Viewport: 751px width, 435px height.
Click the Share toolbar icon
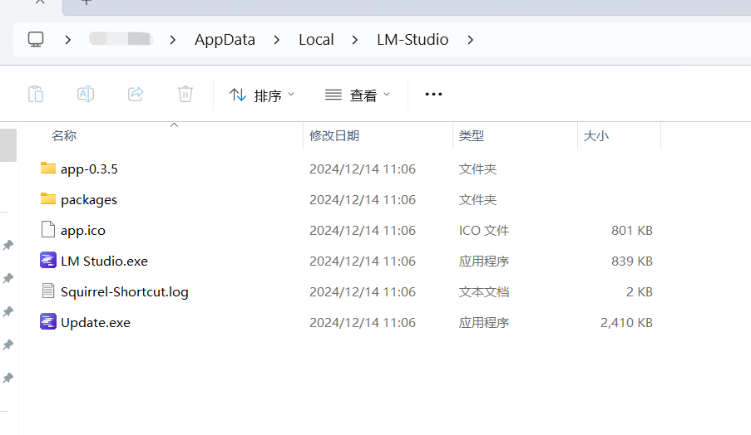(x=136, y=94)
